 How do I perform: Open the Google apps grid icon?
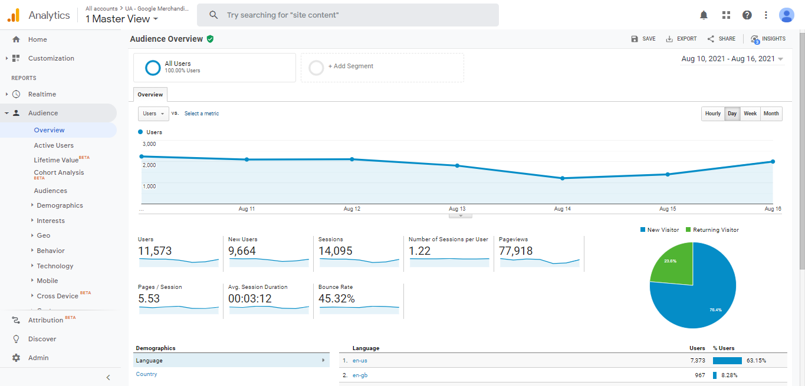point(726,15)
